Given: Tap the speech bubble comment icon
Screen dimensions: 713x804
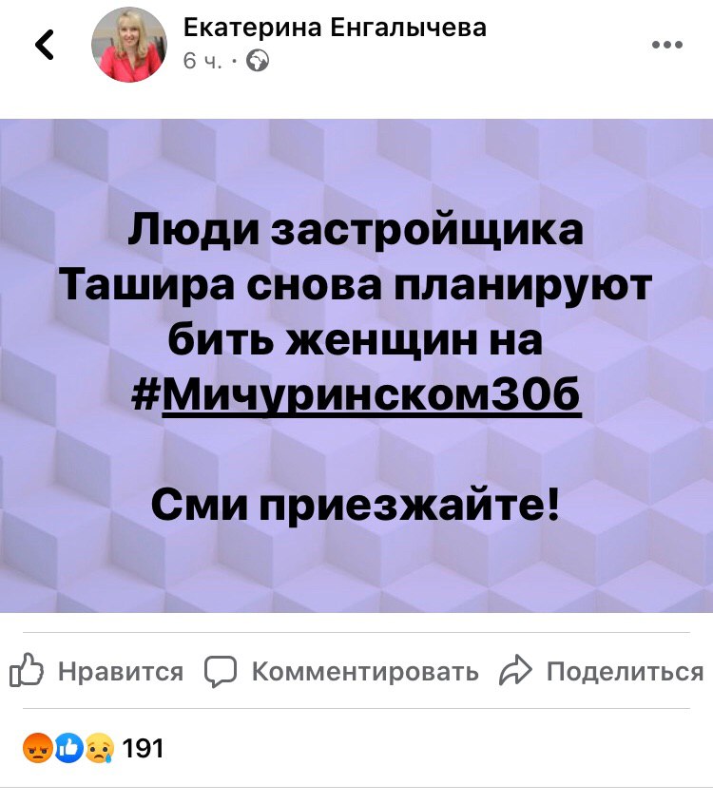Looking at the screenshot, I should (x=221, y=671).
